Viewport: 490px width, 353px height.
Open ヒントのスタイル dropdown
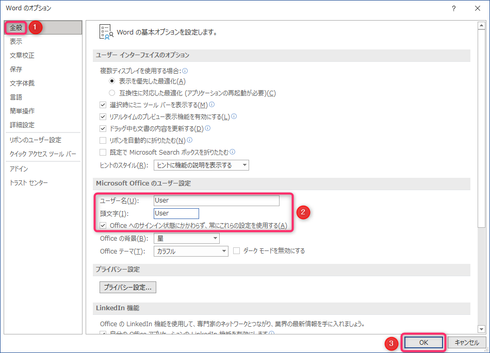click(201, 165)
